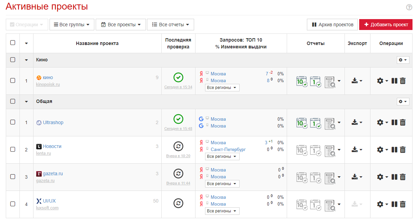The image size is (419, 224).
Task: Open the export download icon for Ultrashop
Action: point(355,122)
